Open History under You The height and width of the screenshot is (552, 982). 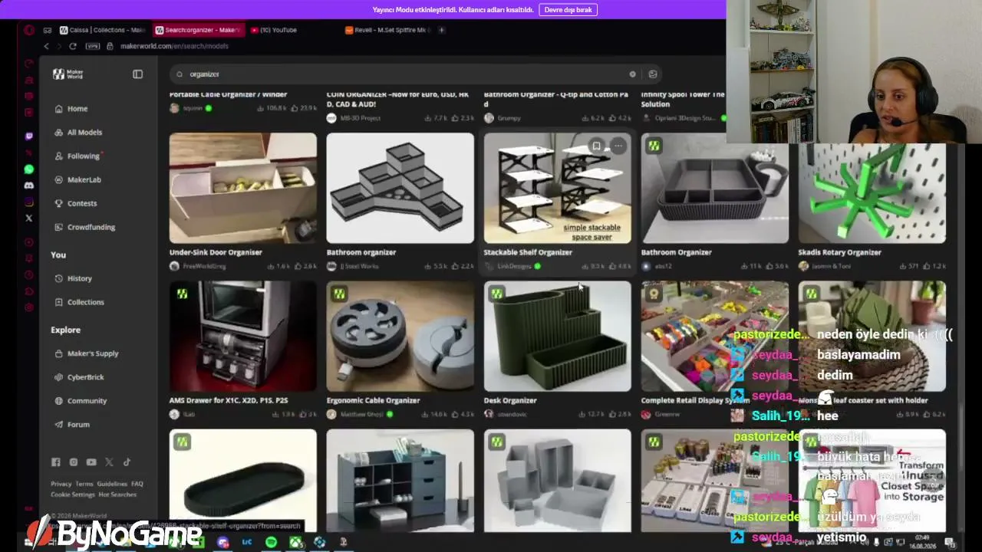pyautogui.click(x=79, y=279)
